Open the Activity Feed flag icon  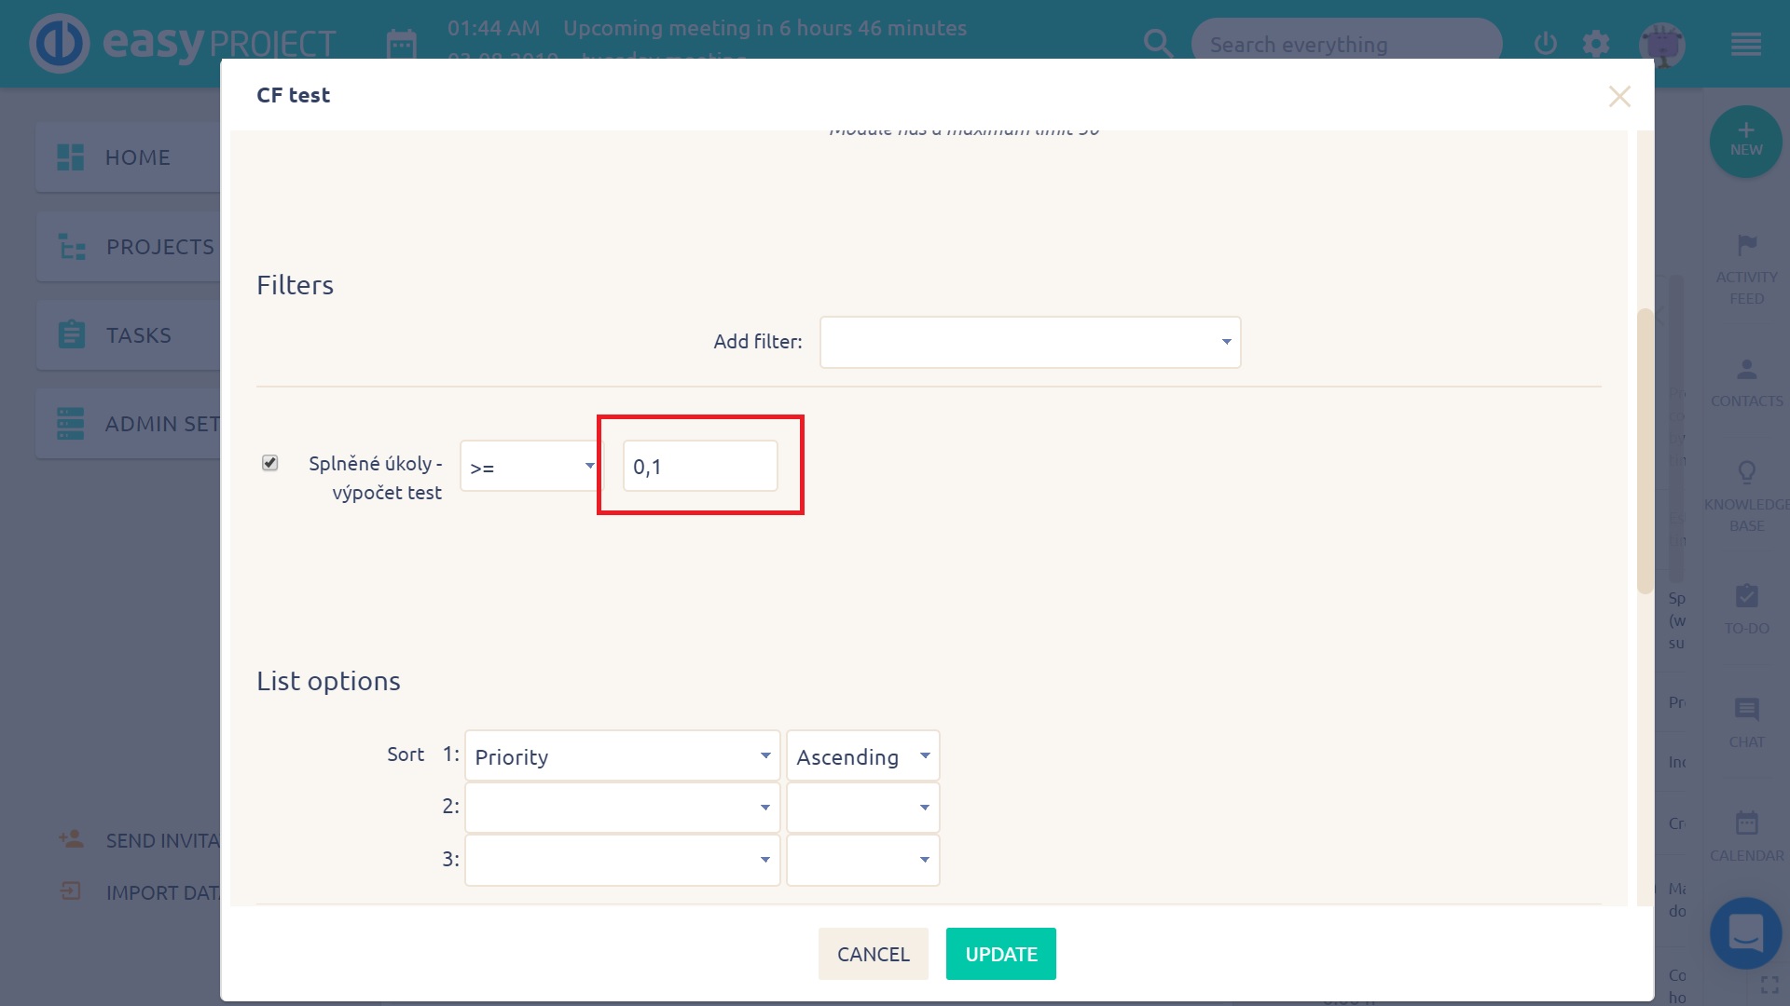coord(1746,246)
